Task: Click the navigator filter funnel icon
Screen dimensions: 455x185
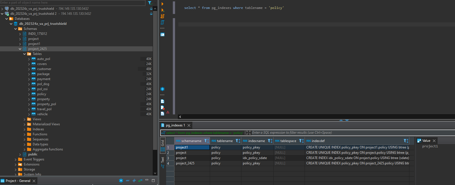Action: [x=150, y=3]
